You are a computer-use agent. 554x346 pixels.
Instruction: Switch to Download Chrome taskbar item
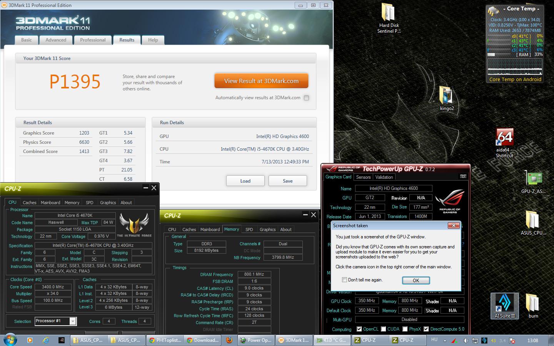tap(203, 340)
